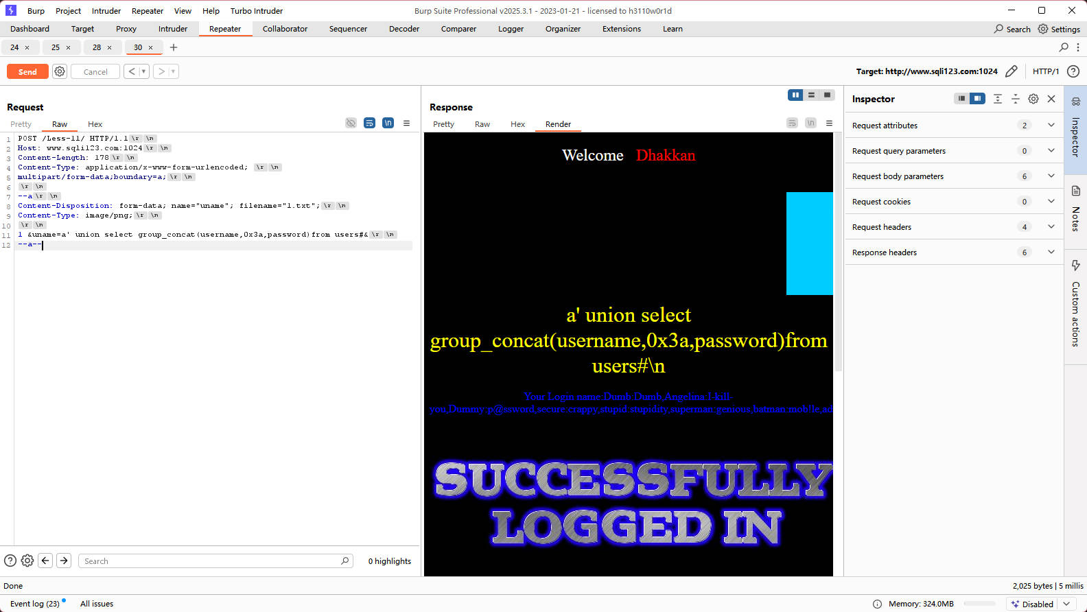The height and width of the screenshot is (612, 1087).
Task: Switch to combined tabbed request/response layout
Action: (x=827, y=95)
